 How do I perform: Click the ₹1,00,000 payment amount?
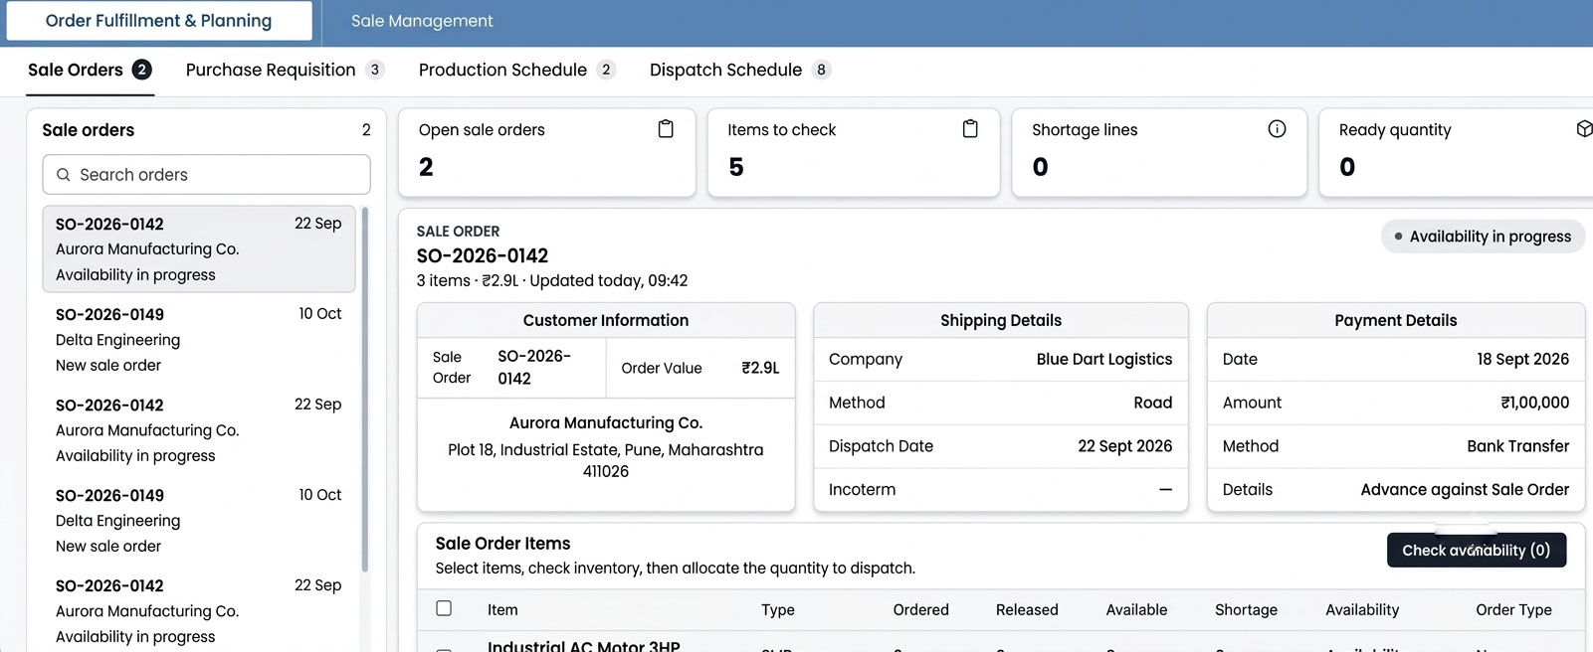point(1535,403)
